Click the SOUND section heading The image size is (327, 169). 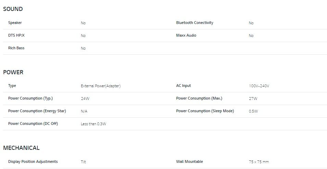[x=13, y=9]
